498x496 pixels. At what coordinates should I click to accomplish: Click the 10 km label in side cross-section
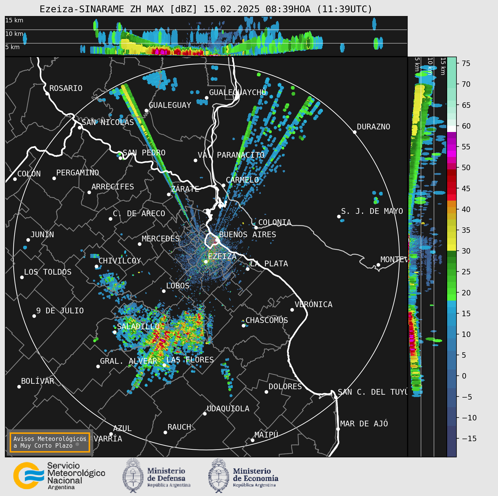[430, 66]
